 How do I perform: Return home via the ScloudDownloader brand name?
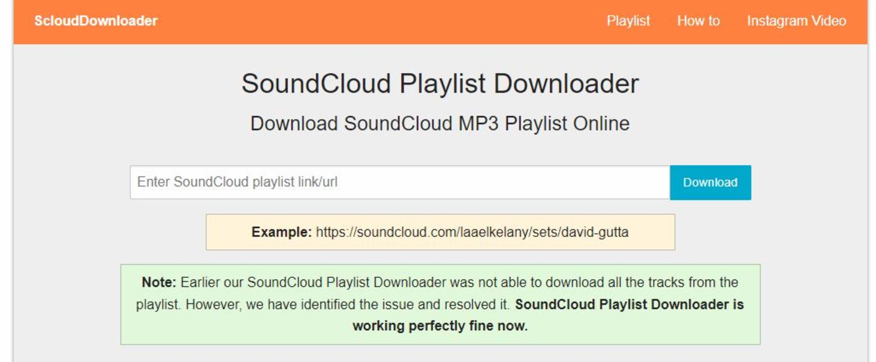coord(95,20)
